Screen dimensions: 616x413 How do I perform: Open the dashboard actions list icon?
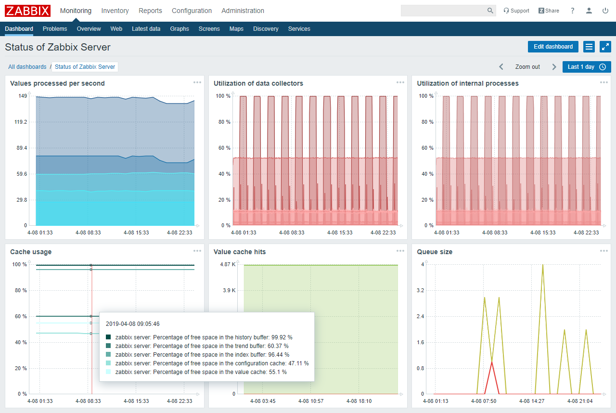[x=589, y=47]
